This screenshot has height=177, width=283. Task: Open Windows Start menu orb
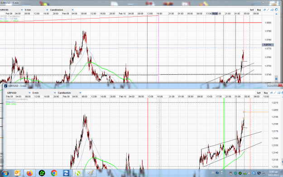[5, 173]
